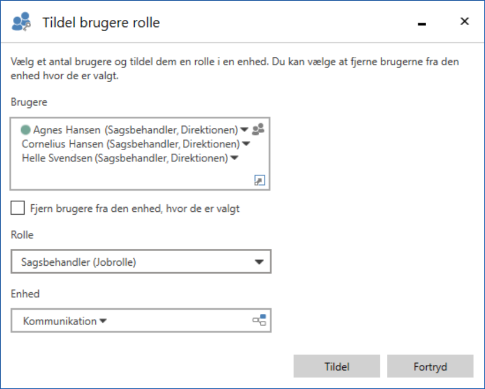Expand the Helle Svendsen user dropdown arrow
This screenshot has height=389, width=485.
coord(234,158)
